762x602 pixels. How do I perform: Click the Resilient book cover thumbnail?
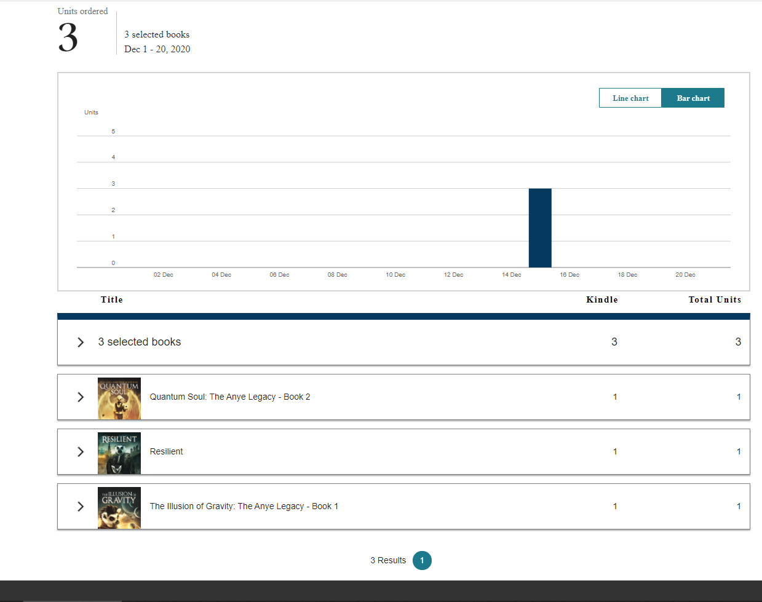pos(119,453)
